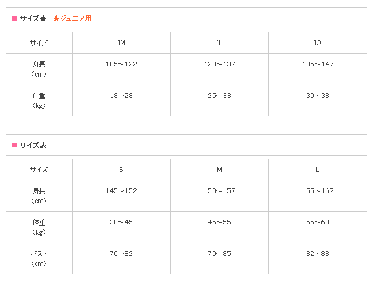Click the pink square beside second サイズ表
The image size is (373, 283).
click(x=15, y=145)
